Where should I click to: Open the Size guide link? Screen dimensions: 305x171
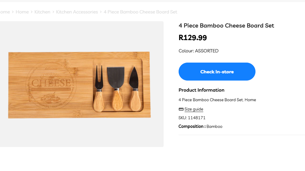pos(194,109)
